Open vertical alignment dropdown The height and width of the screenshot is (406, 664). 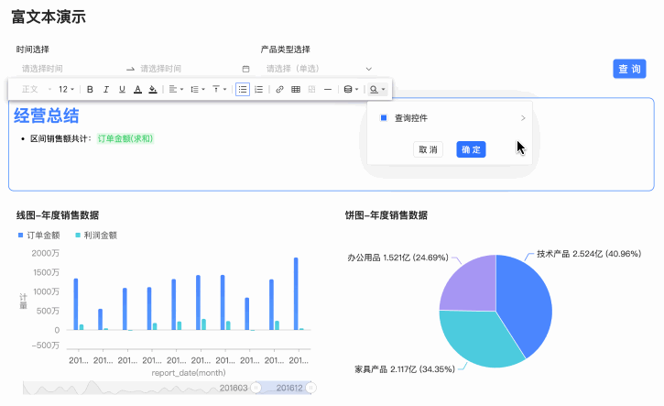(x=219, y=90)
